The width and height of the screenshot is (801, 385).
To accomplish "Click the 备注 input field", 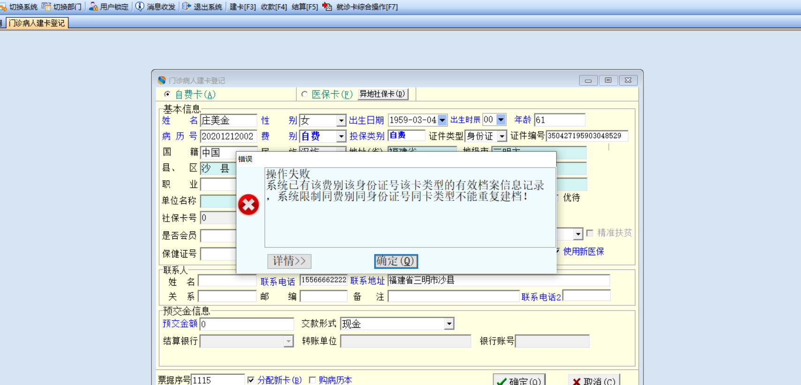I will 453,296.
